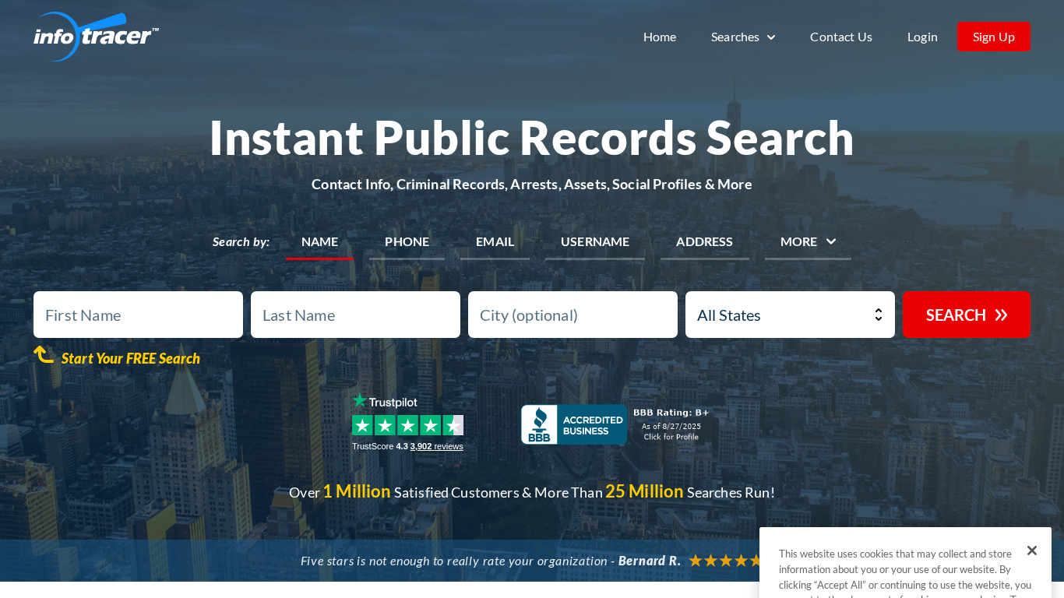
Task: Click the red Sign Up button
Action: (994, 37)
